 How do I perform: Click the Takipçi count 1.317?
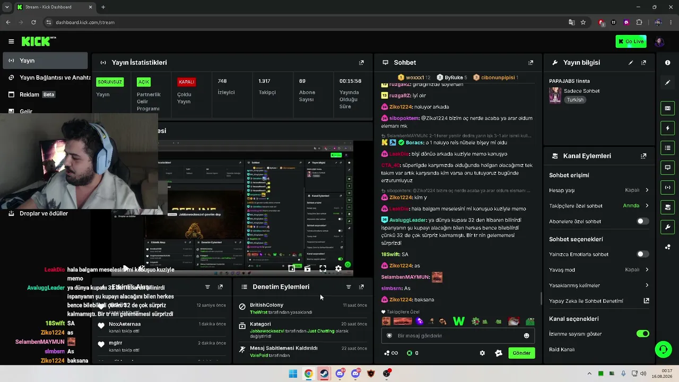264,81
